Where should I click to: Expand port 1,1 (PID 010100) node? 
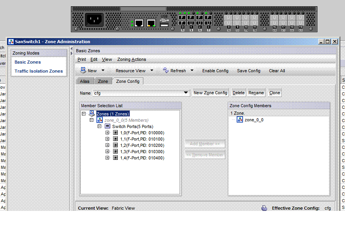point(108,139)
